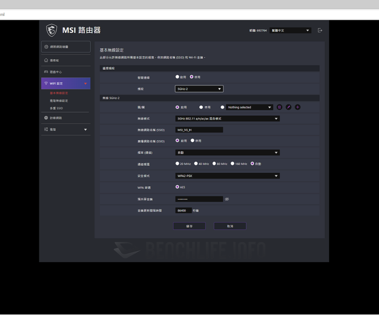Image resolution: width=379 pixels, height=315 pixels.
Task: Select the WiFi settings sidebar icon
Action: pyautogui.click(x=46, y=84)
